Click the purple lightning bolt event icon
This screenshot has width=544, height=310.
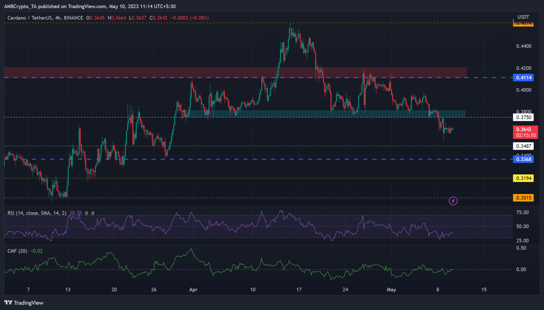[x=453, y=201]
